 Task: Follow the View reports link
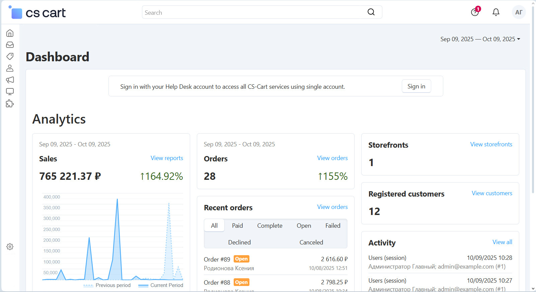click(x=167, y=158)
